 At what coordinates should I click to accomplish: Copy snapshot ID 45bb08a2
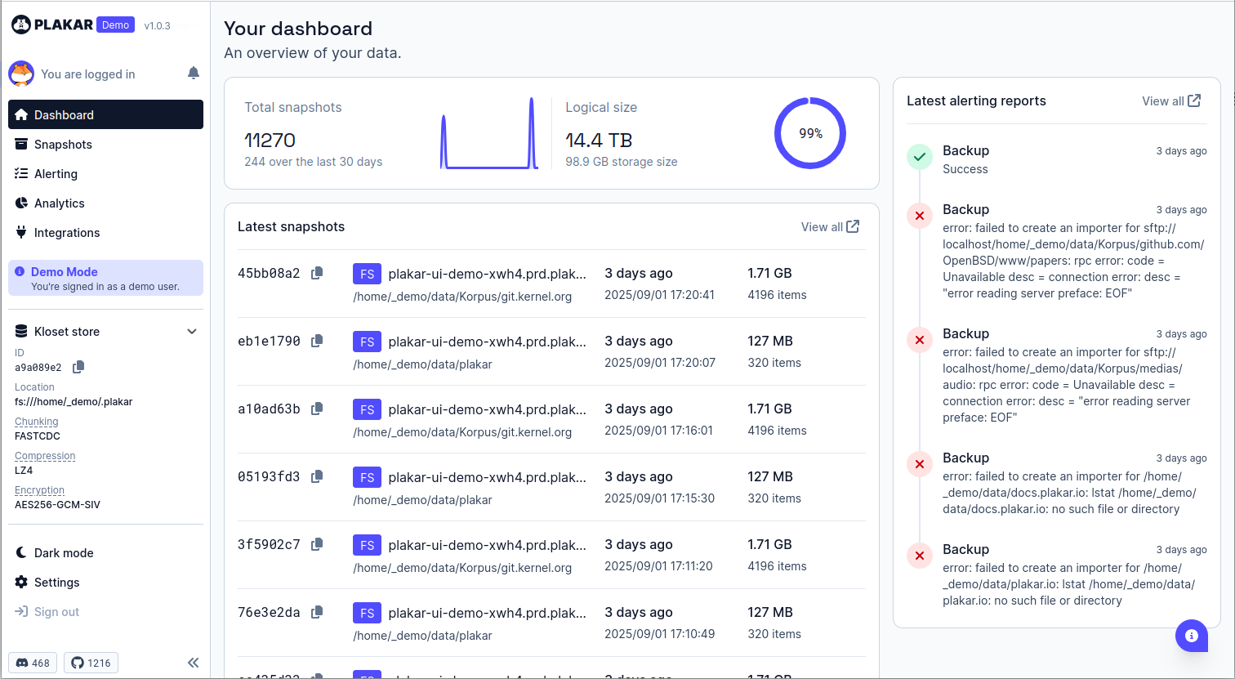[x=316, y=273]
